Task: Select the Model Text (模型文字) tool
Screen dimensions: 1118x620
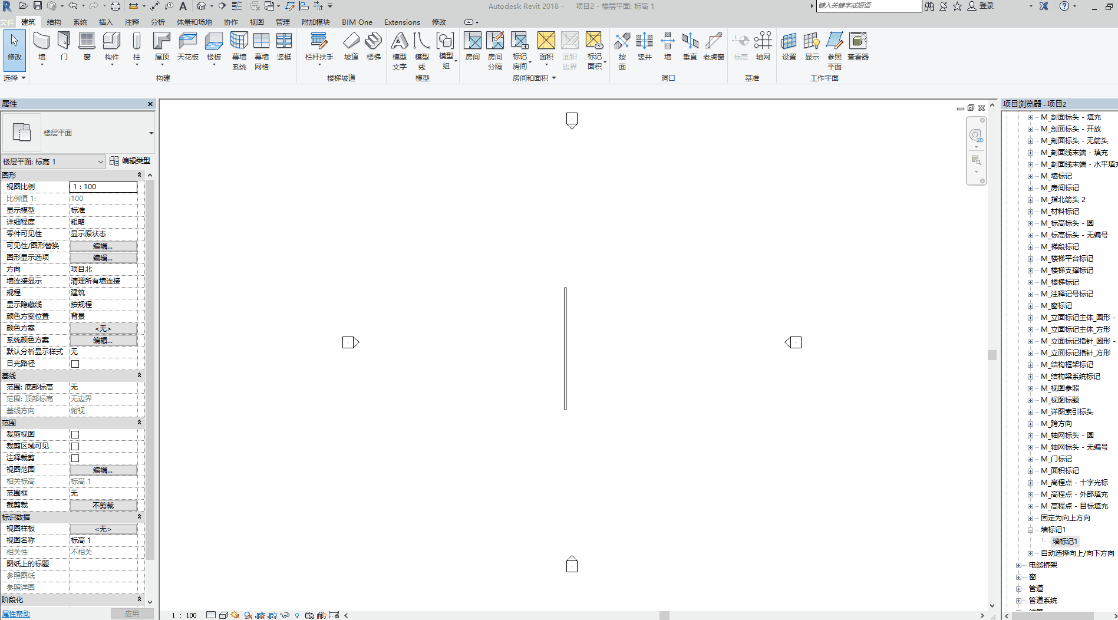Action: 399,51
